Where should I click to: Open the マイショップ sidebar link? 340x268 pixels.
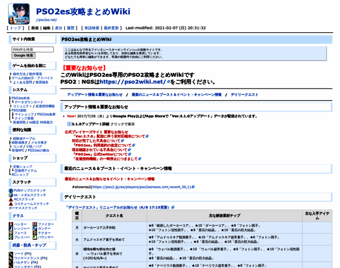(24, 114)
